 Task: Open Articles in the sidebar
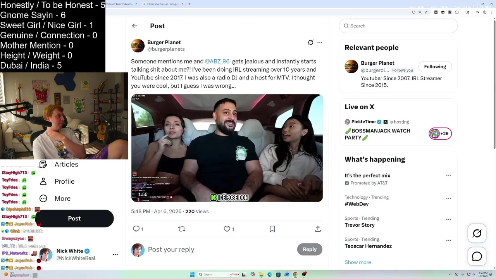(66, 164)
